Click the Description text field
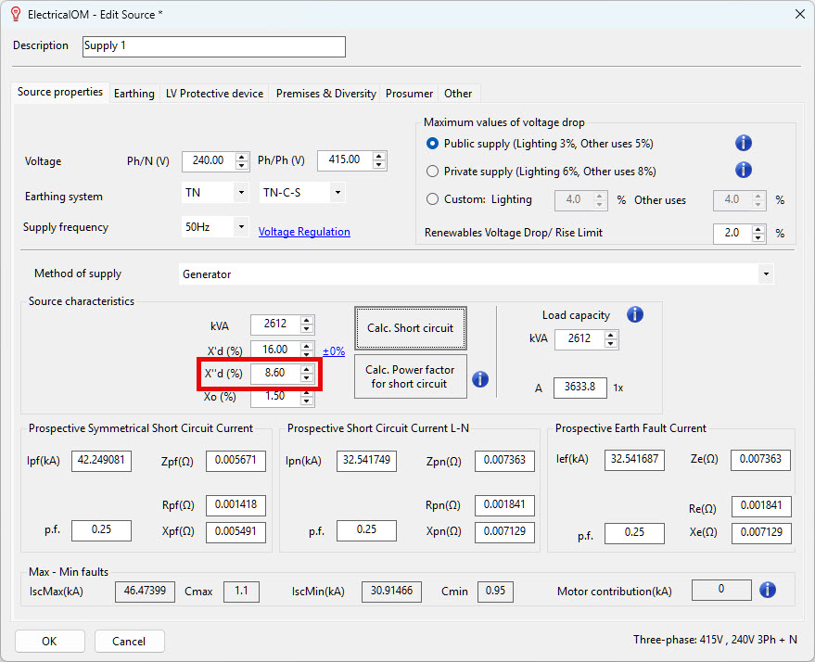The image size is (815, 662). [213, 46]
